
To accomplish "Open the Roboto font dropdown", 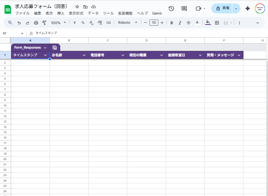I will tap(127, 23).
